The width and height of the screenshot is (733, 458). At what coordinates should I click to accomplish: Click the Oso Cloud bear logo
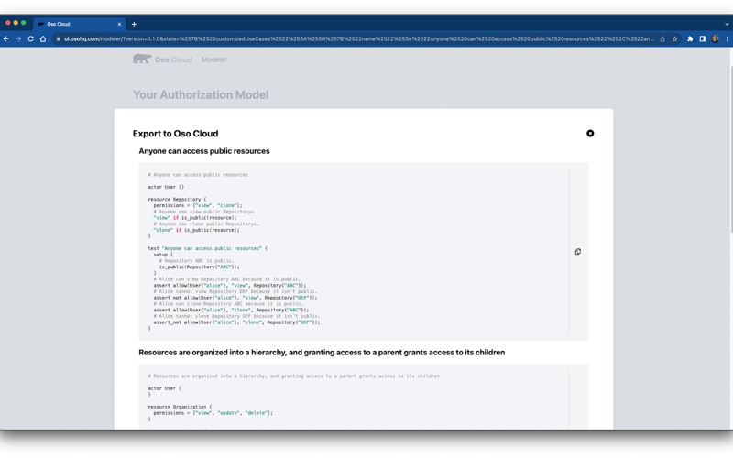click(x=142, y=59)
